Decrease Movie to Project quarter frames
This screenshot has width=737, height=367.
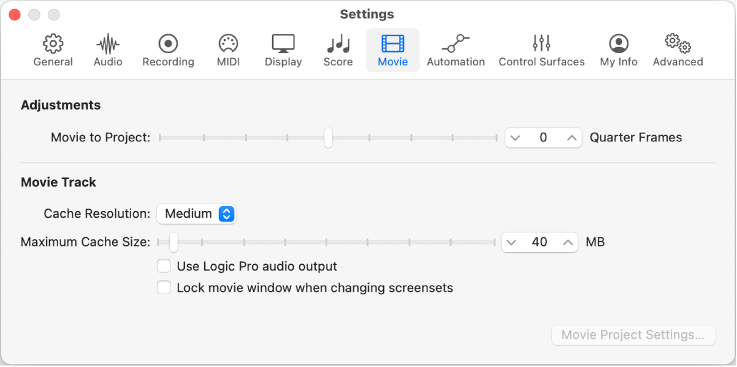point(515,138)
